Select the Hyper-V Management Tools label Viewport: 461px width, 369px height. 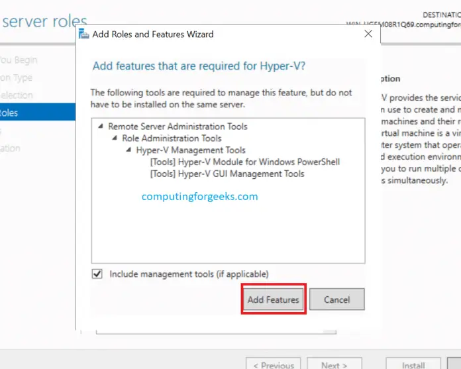191,150
